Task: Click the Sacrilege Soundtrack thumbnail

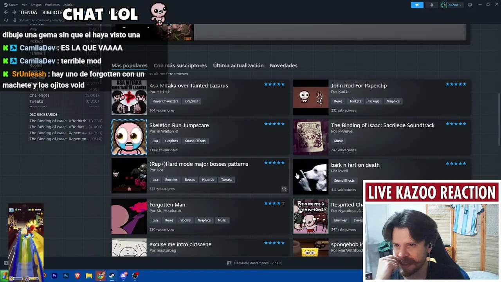Action: pos(311,137)
